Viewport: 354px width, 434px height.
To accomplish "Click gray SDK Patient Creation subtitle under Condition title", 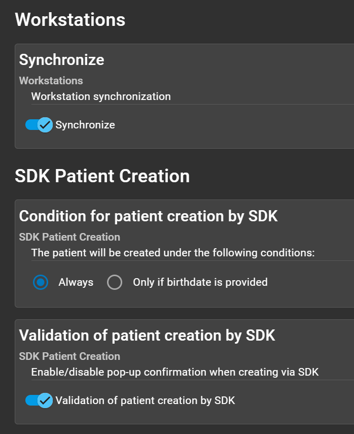I will click(x=69, y=237).
